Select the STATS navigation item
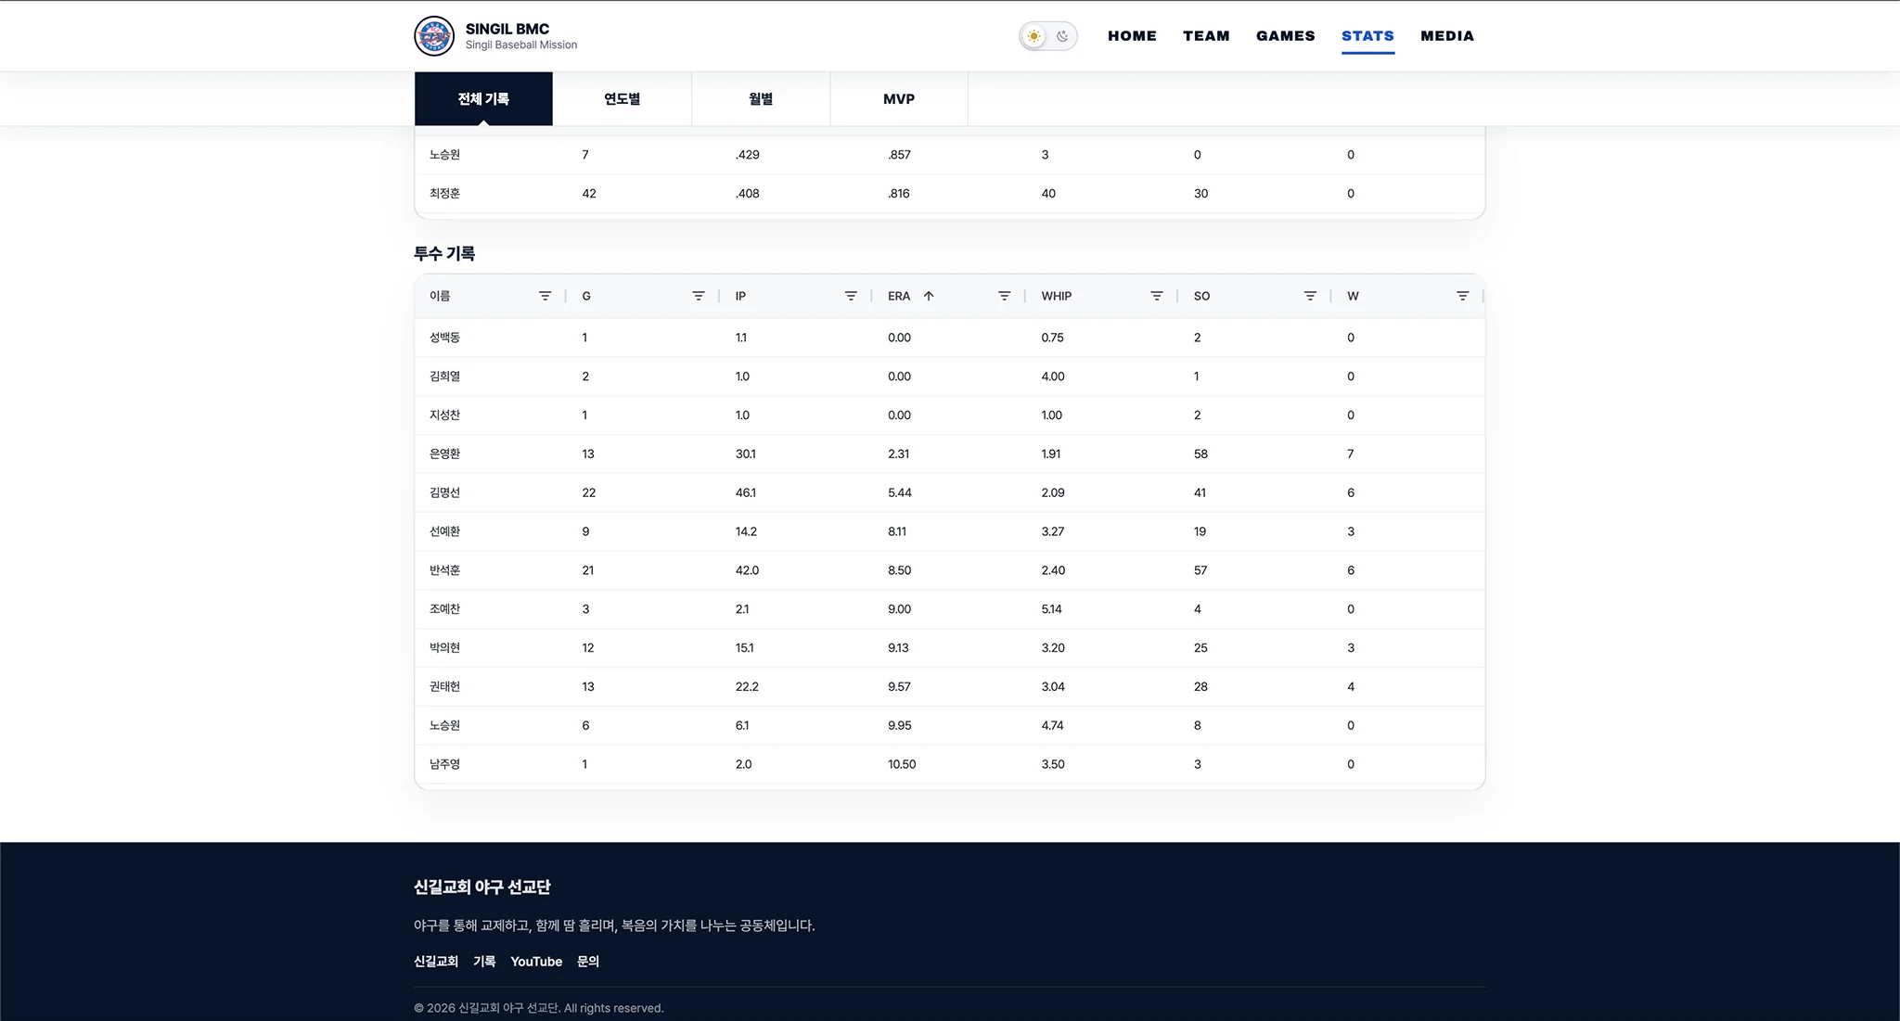Viewport: 1900px width, 1021px height. [1367, 36]
